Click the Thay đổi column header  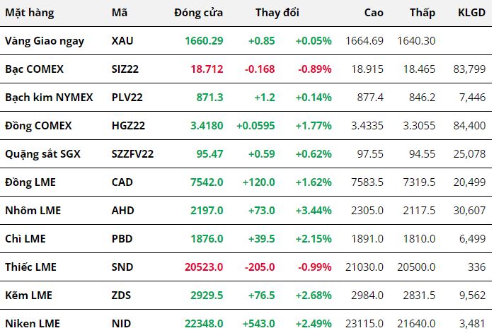(x=277, y=13)
